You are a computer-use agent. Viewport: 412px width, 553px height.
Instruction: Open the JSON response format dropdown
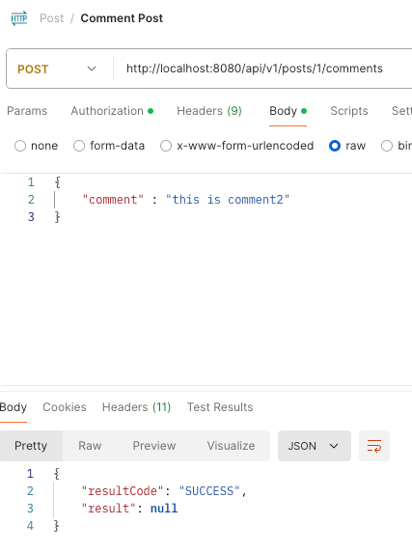click(315, 446)
